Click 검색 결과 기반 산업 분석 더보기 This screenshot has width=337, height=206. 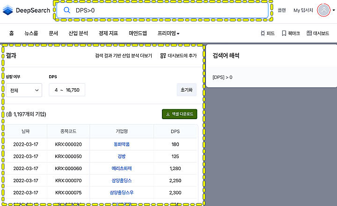pos(124,56)
